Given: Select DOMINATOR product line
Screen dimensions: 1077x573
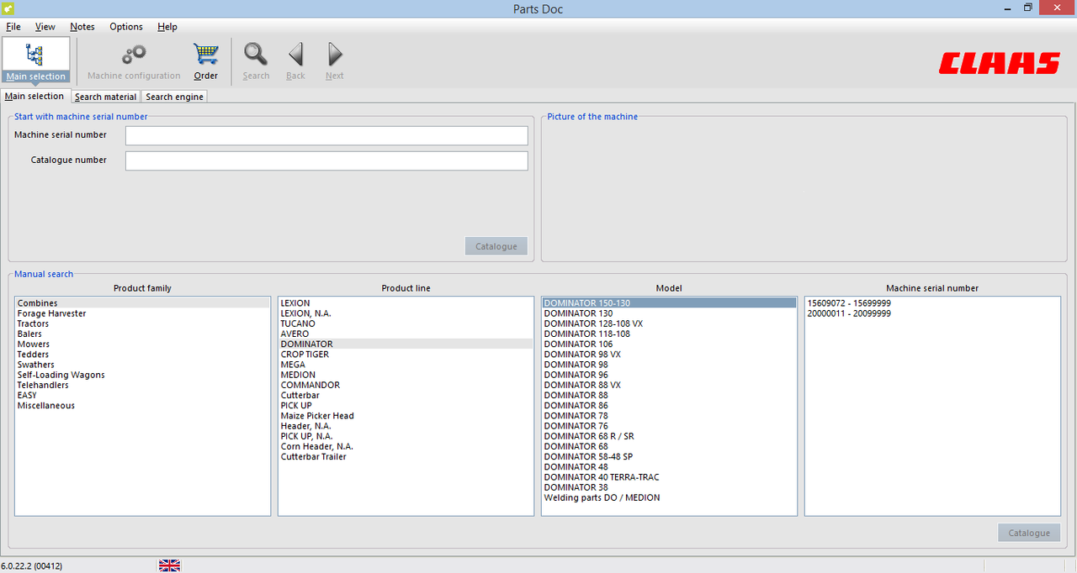Looking at the screenshot, I should pos(406,344).
